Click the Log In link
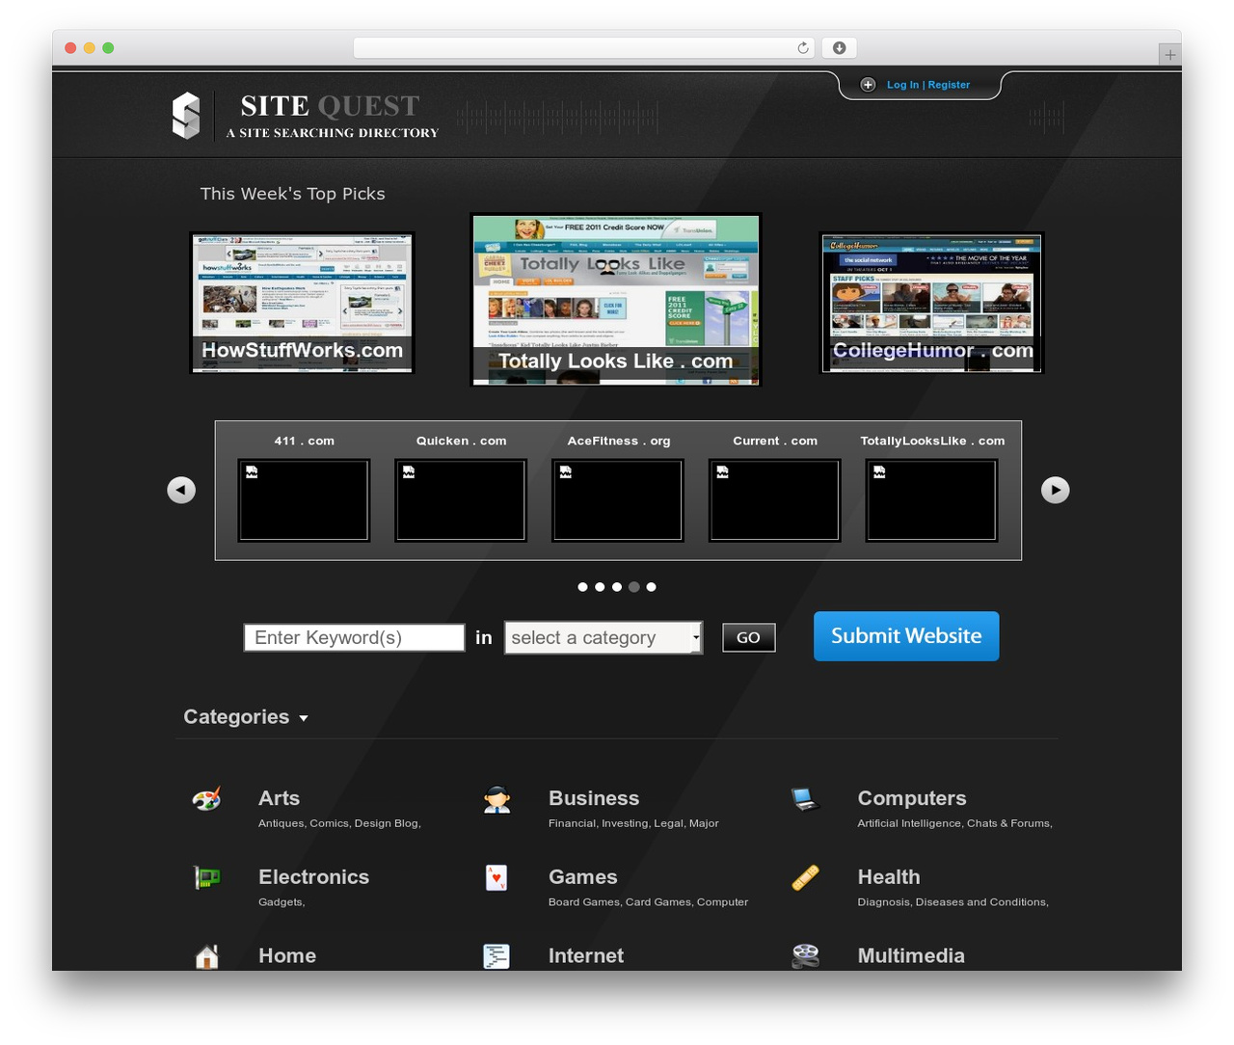 click(x=903, y=85)
